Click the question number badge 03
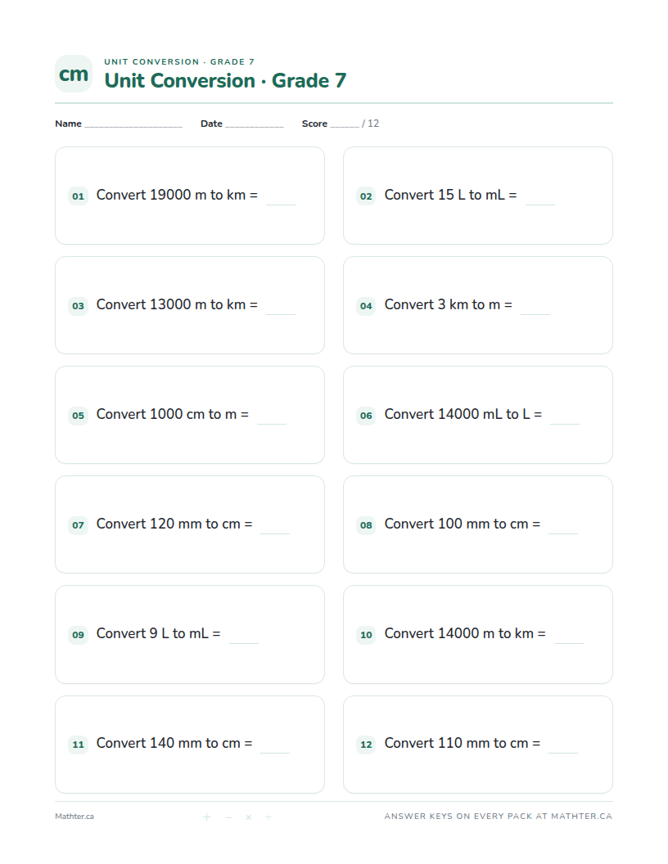The width and height of the screenshot is (668, 864). [79, 305]
